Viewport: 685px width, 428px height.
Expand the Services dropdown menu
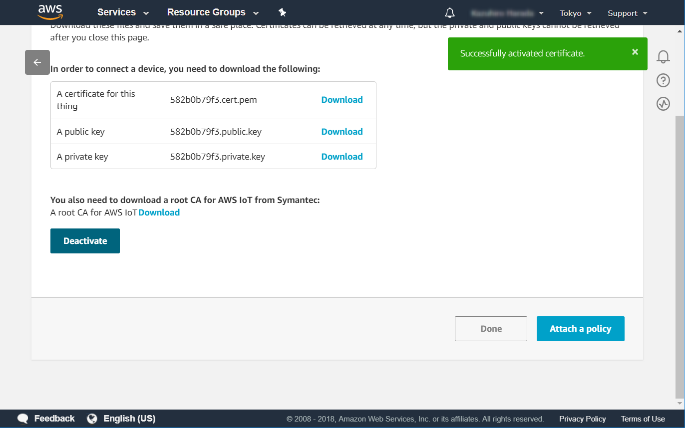click(123, 12)
